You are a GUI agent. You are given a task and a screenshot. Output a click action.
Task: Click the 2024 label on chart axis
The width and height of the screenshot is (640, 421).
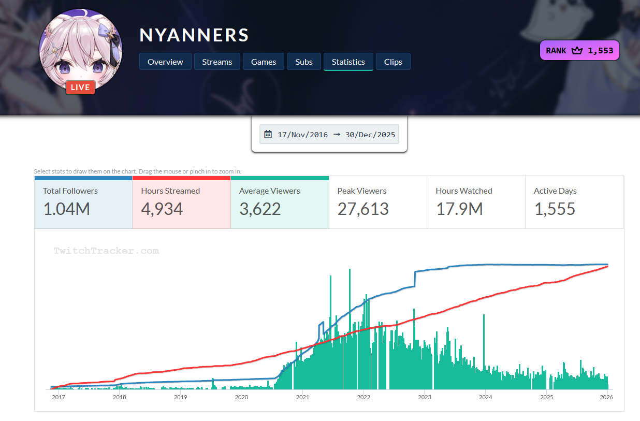click(486, 397)
